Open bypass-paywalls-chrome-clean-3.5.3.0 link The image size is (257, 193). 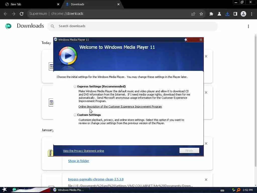96,179
